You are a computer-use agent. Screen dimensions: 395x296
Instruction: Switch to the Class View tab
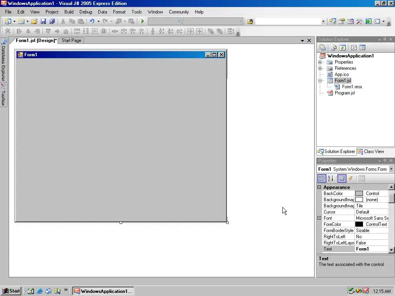[x=371, y=151]
